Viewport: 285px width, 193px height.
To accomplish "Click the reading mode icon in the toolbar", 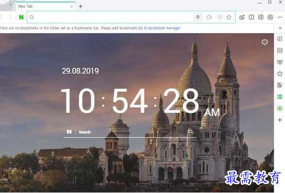I will (251, 17).
